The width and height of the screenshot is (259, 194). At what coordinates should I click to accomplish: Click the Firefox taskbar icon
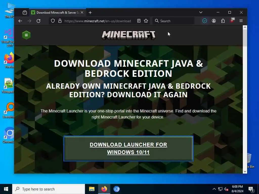click(104, 189)
